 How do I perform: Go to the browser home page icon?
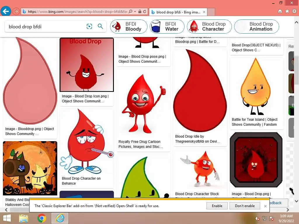point(280,11)
